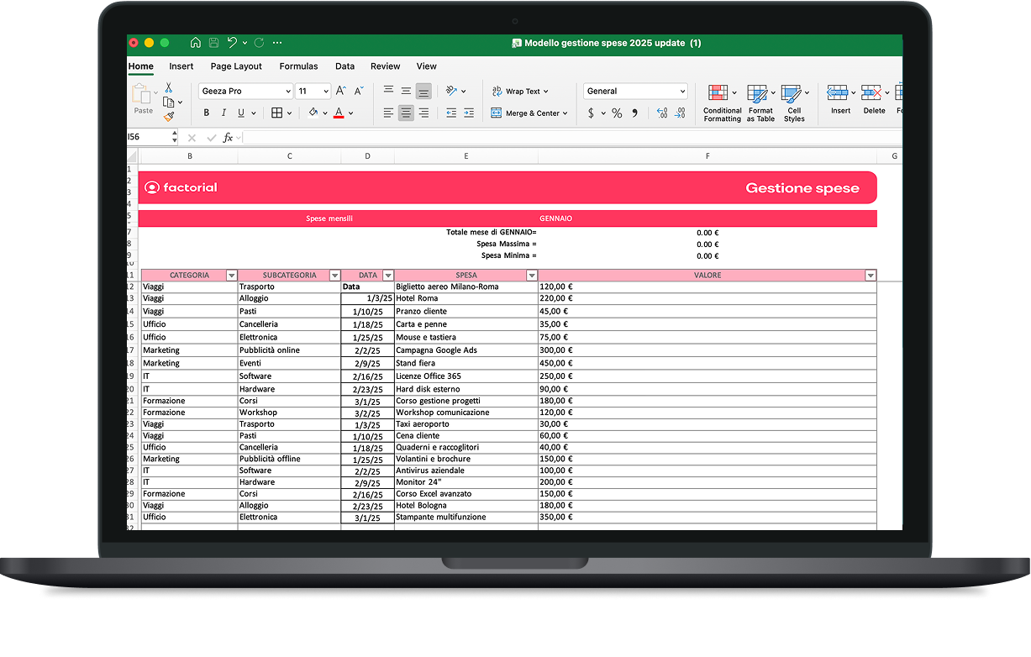Apply the Percent Style icon
Image resolution: width=1031 pixels, height=657 pixels.
(616, 113)
